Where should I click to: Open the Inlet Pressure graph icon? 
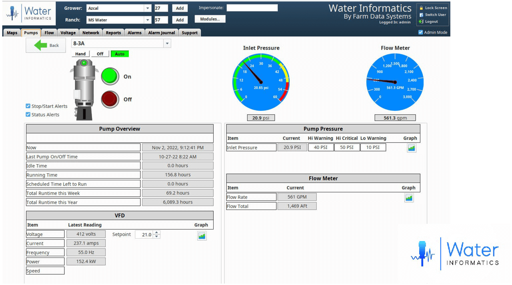pyautogui.click(x=412, y=147)
